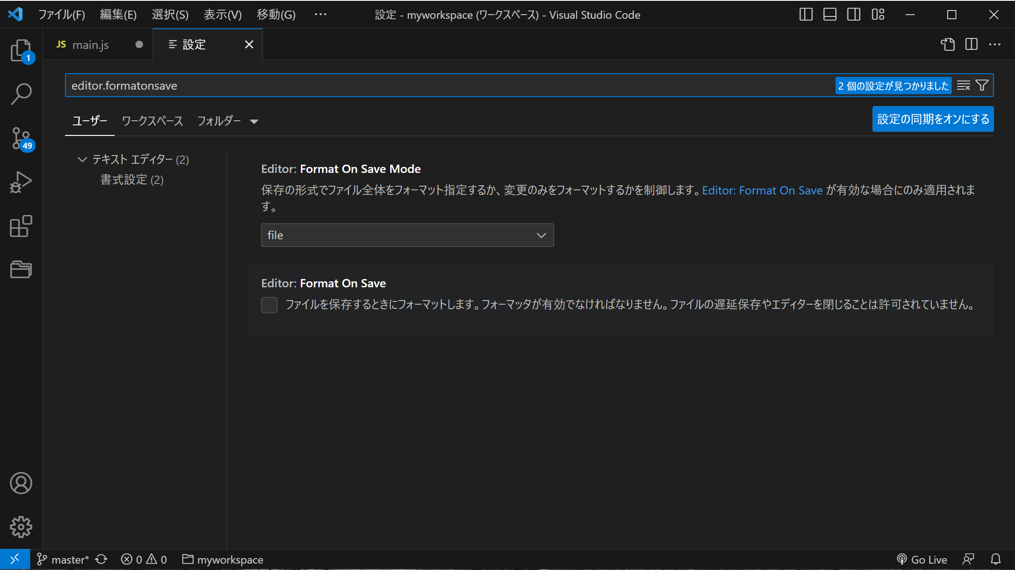This screenshot has height=570, width=1015.
Task: Show hidden menu bar items ellipsis
Action: [321, 15]
